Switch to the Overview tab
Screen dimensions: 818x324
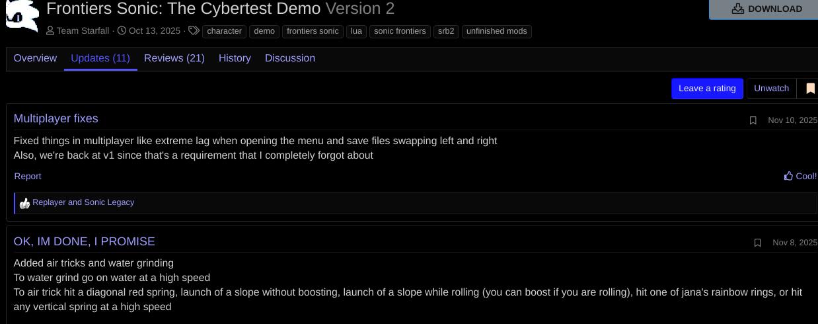[35, 58]
